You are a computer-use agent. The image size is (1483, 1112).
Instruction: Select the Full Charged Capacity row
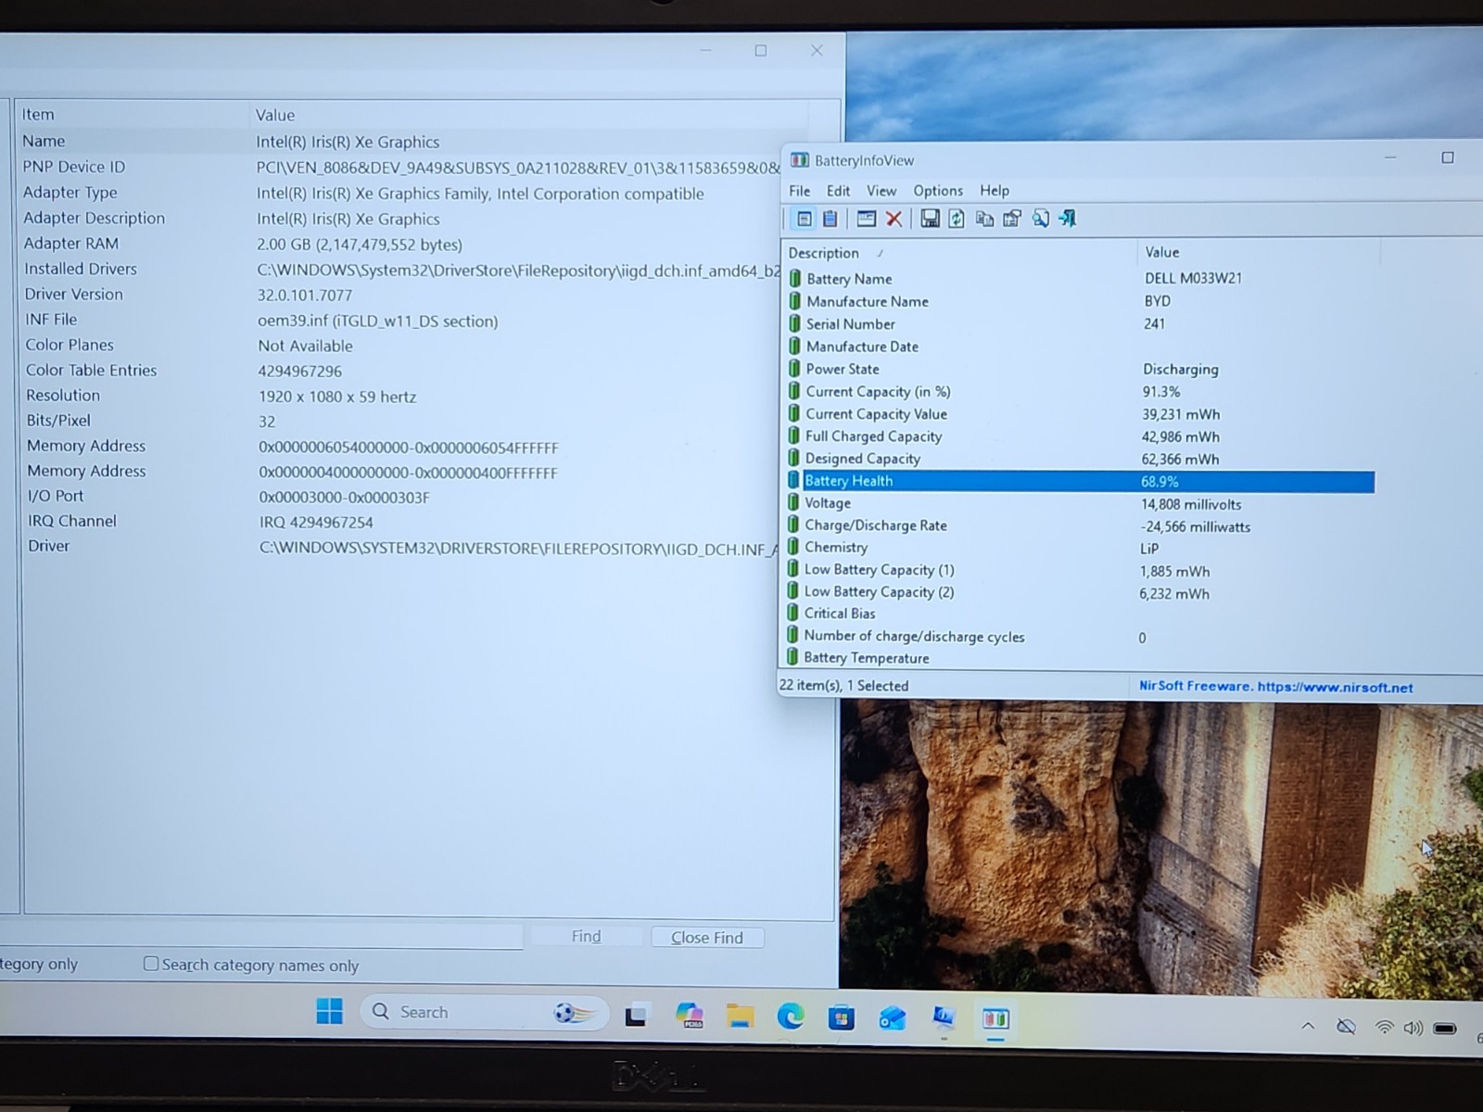1080,436
